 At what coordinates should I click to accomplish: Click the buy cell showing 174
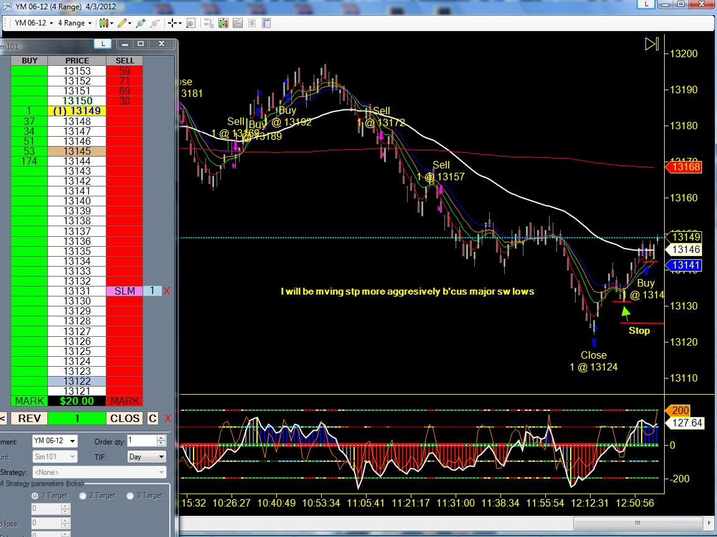tap(29, 161)
